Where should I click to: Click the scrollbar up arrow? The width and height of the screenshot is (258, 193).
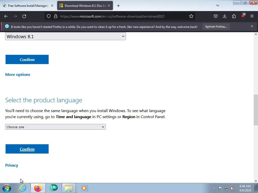(256, 34)
